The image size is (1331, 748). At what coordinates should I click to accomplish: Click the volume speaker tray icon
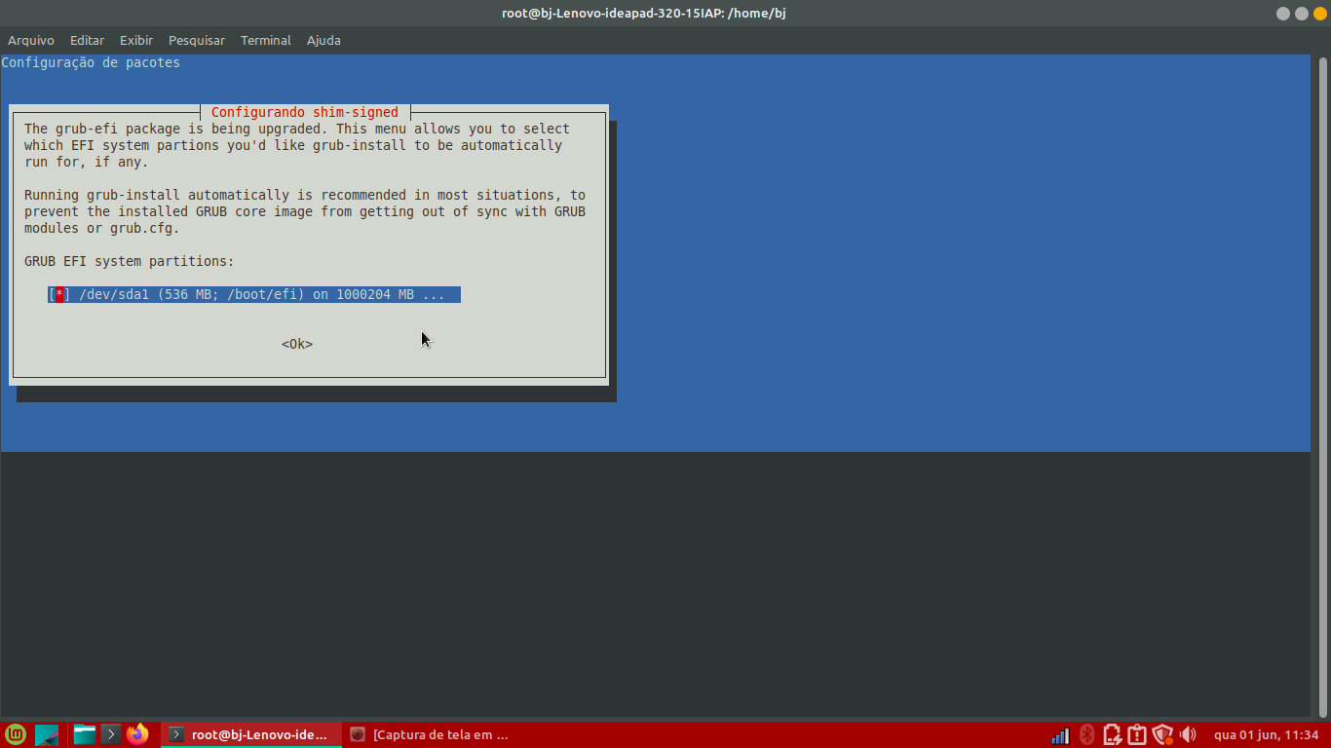click(1187, 735)
